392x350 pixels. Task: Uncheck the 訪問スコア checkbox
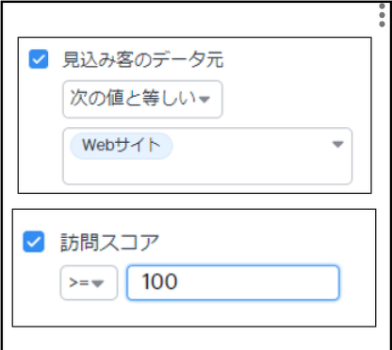pos(33,242)
